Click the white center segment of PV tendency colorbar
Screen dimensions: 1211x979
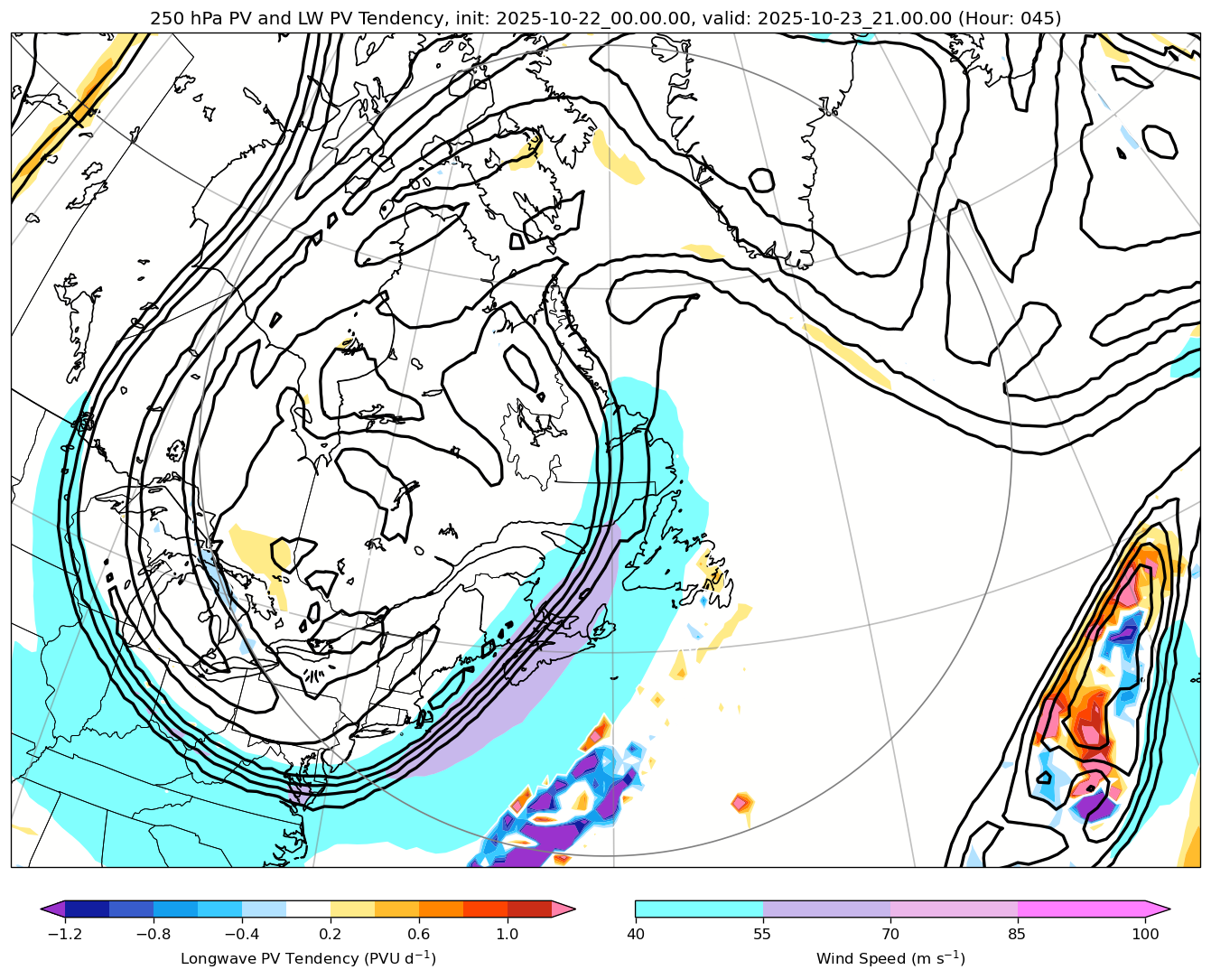coord(308,909)
